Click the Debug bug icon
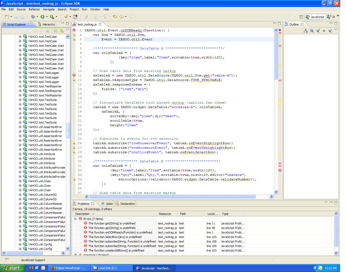Viewport: 346px width, 272px height. (33, 17)
